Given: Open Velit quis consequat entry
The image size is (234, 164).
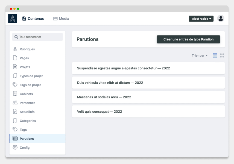Looking at the screenshot, I should [x=148, y=112].
